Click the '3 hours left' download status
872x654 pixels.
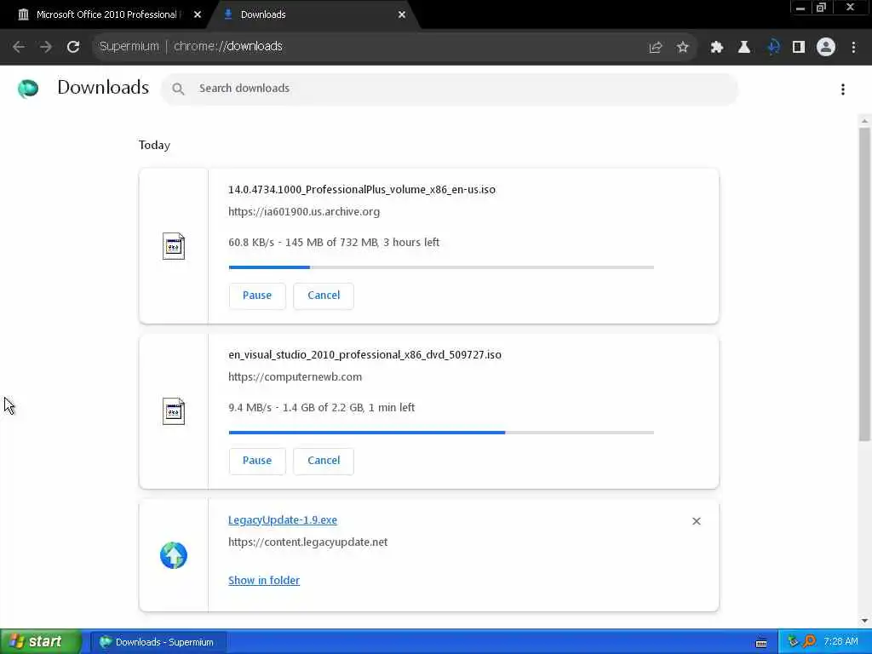[x=411, y=243]
